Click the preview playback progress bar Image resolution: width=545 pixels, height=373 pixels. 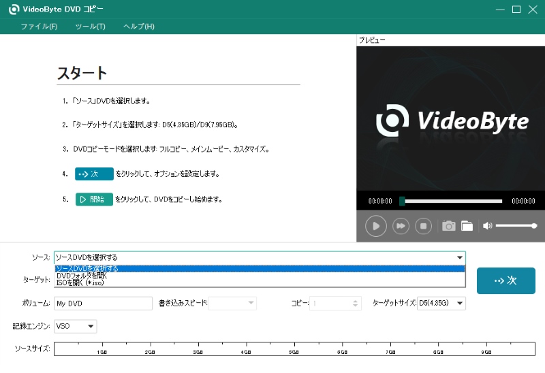click(451, 201)
